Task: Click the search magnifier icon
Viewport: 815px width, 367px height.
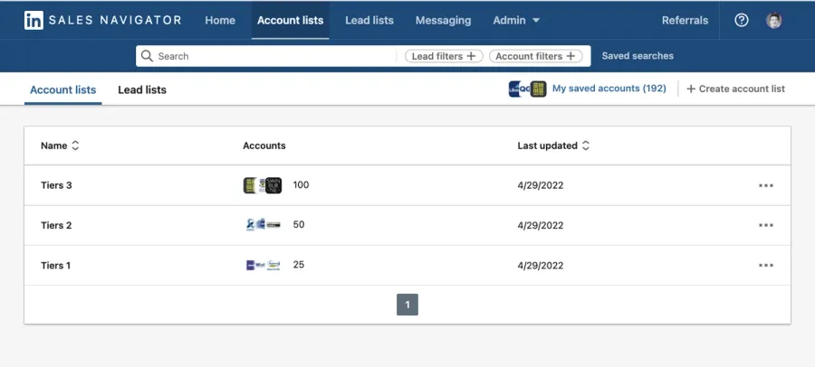Action: (x=147, y=55)
